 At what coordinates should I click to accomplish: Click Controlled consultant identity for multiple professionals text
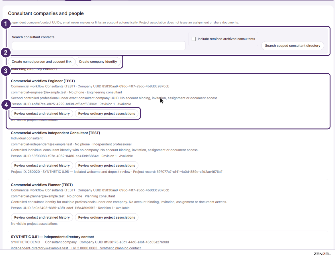click(119, 202)
